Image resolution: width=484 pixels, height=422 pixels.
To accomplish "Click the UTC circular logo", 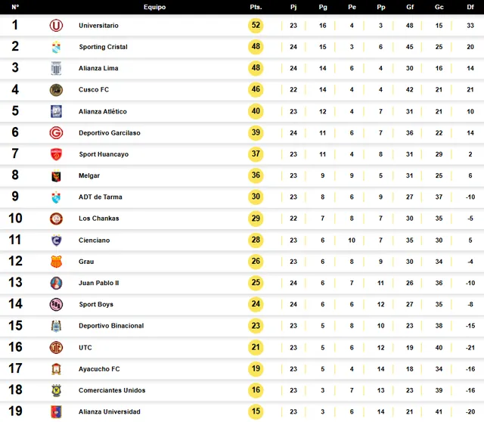I will coord(56,348).
